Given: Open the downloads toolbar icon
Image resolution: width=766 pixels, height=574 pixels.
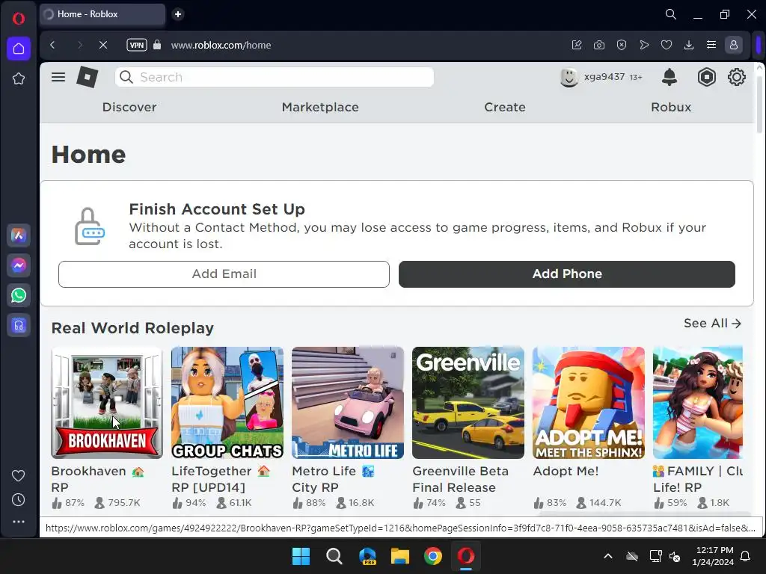Looking at the screenshot, I should [689, 45].
